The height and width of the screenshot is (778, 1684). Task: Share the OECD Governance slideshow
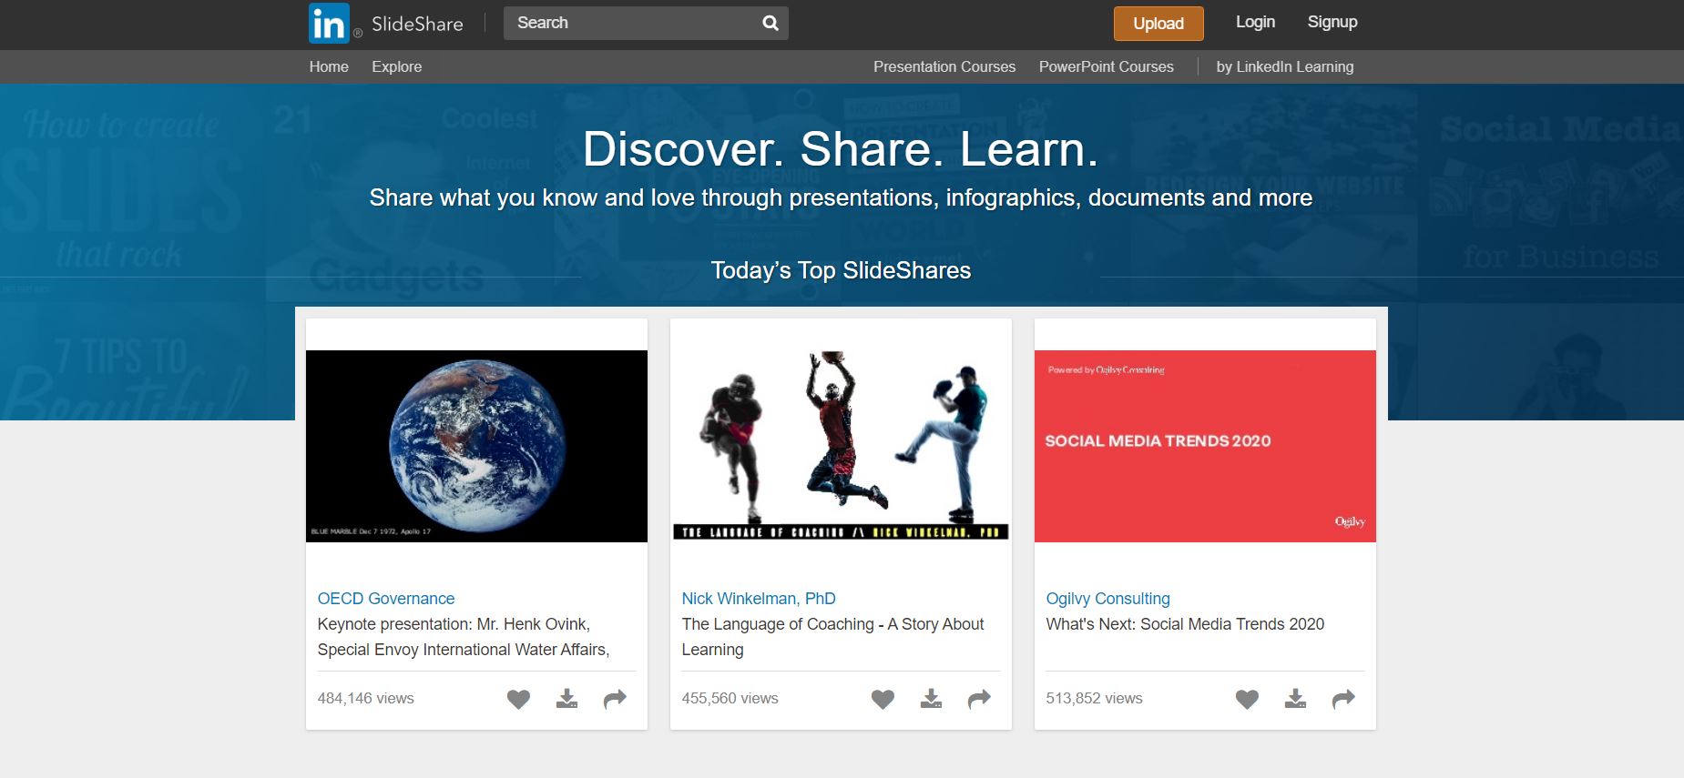click(x=615, y=699)
